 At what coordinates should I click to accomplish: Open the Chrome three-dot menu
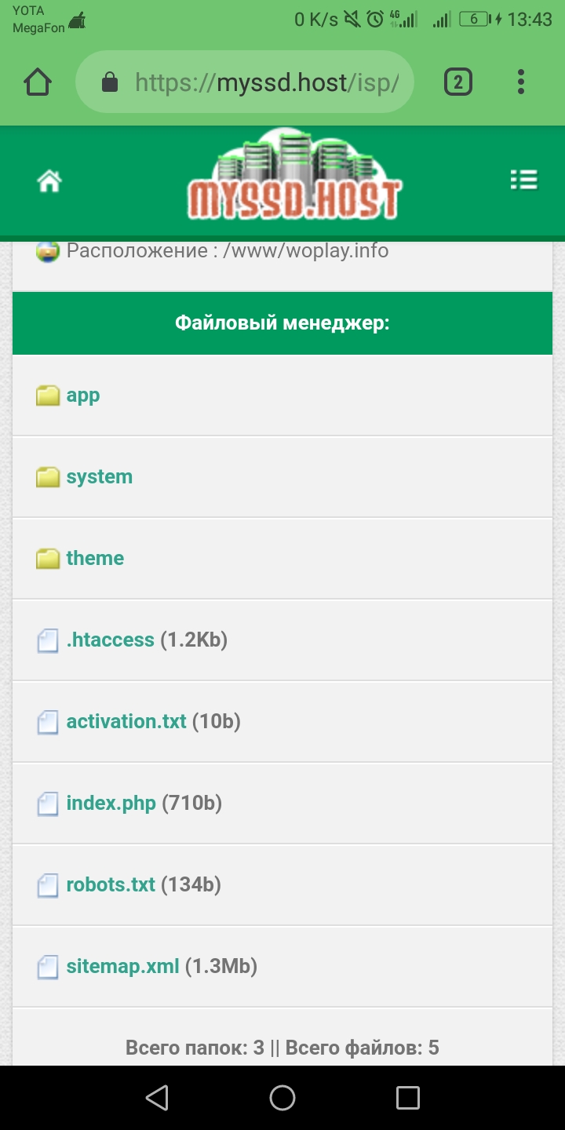pos(521,82)
